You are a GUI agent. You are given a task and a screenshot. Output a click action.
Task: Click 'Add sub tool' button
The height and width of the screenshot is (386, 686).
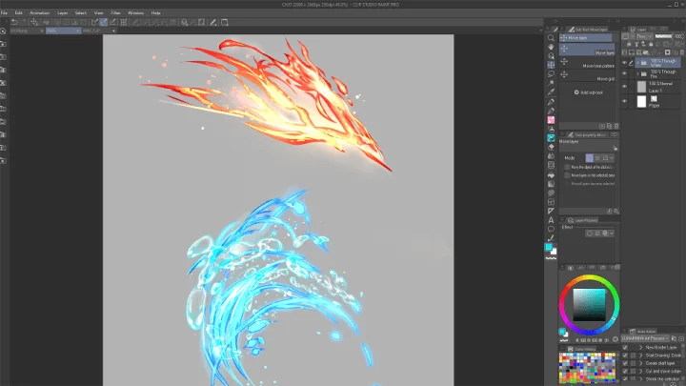pos(589,92)
